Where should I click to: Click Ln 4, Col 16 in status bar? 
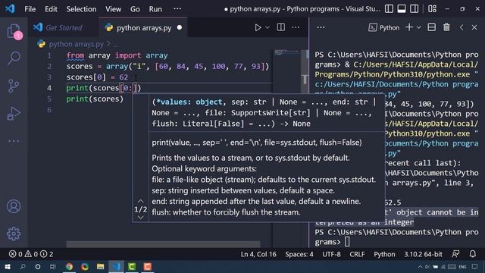pos(258,254)
